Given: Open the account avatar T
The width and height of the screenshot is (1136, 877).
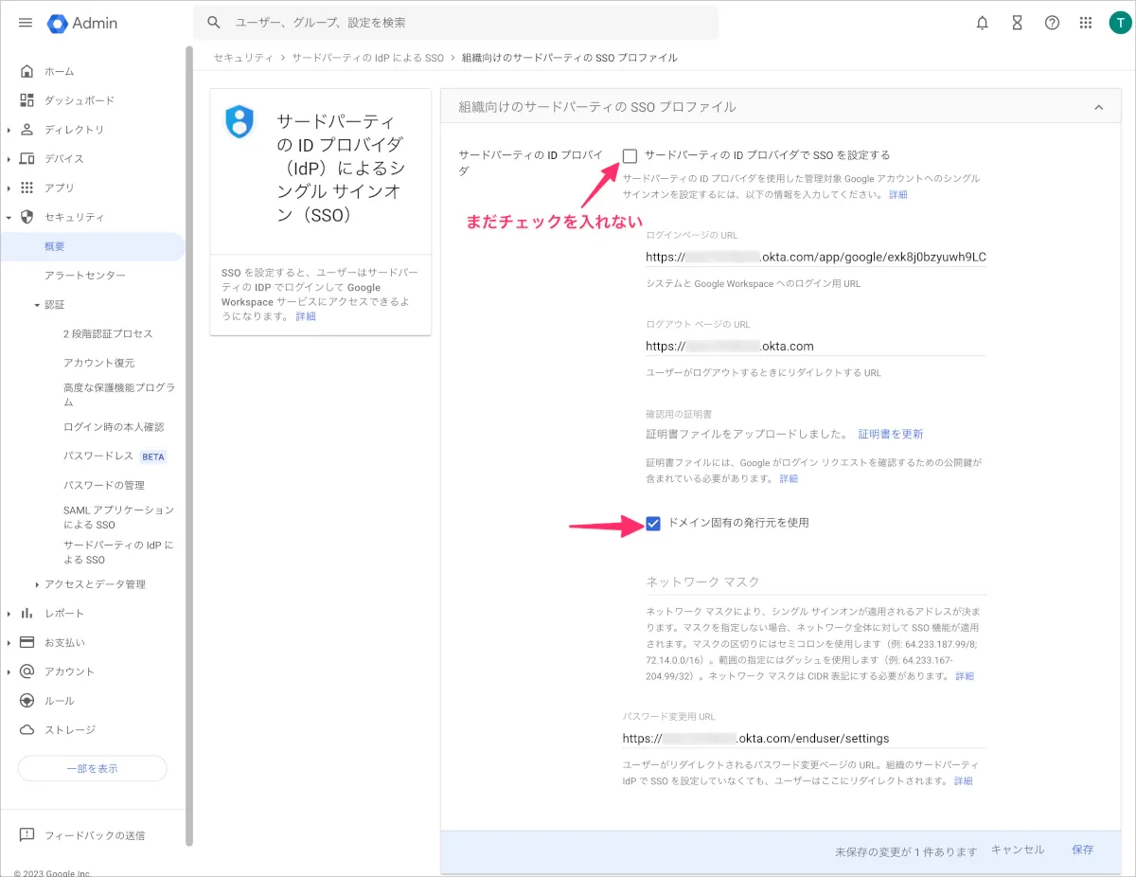Looking at the screenshot, I should tap(1120, 23).
